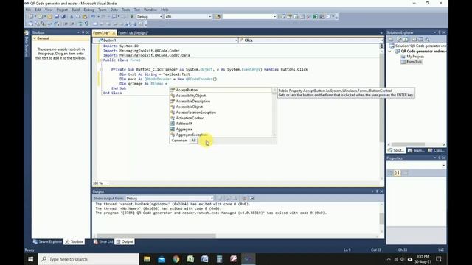Open the Edit menu
Screen dimensions: 472x265
[x=38, y=10]
